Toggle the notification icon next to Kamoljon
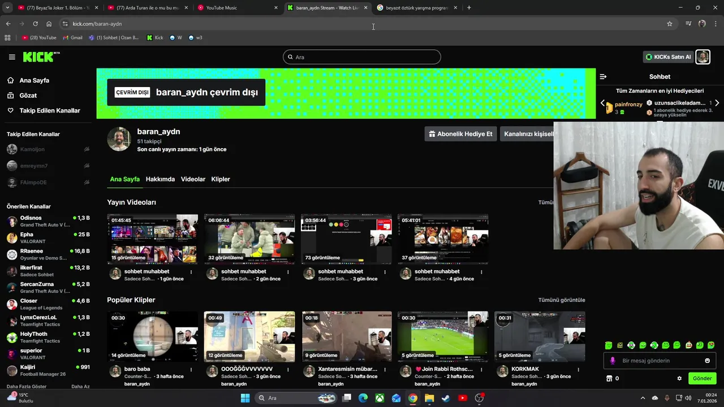This screenshot has width=724, height=407. point(87,149)
